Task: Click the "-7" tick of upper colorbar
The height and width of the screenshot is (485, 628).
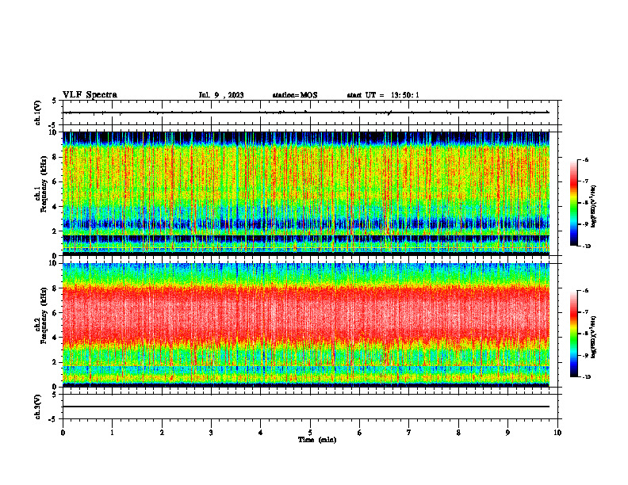Action: click(x=585, y=181)
